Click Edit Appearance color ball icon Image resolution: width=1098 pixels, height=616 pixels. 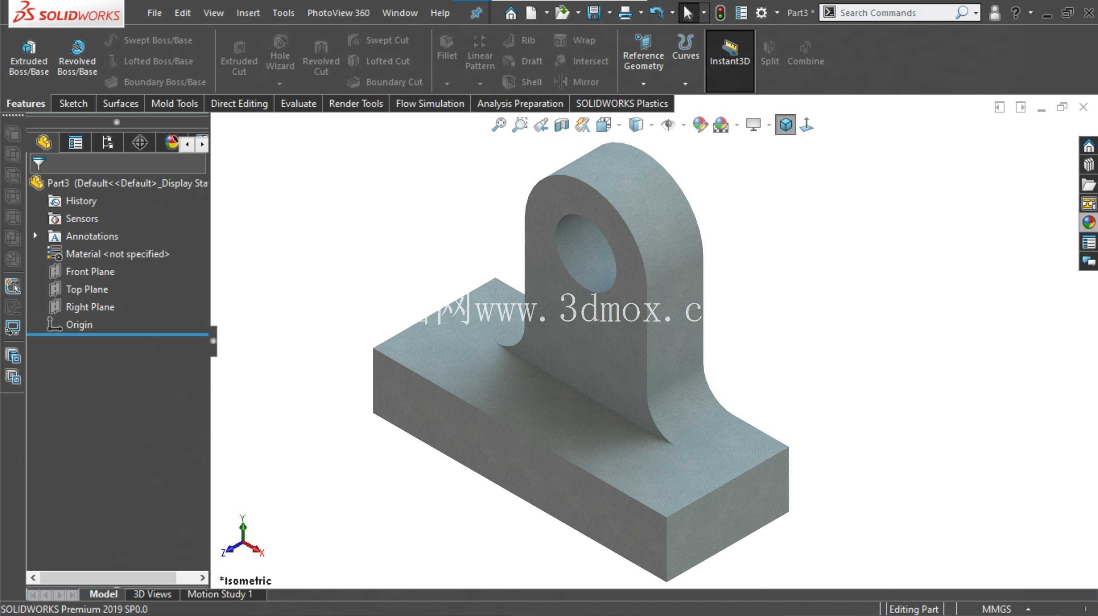[700, 125]
